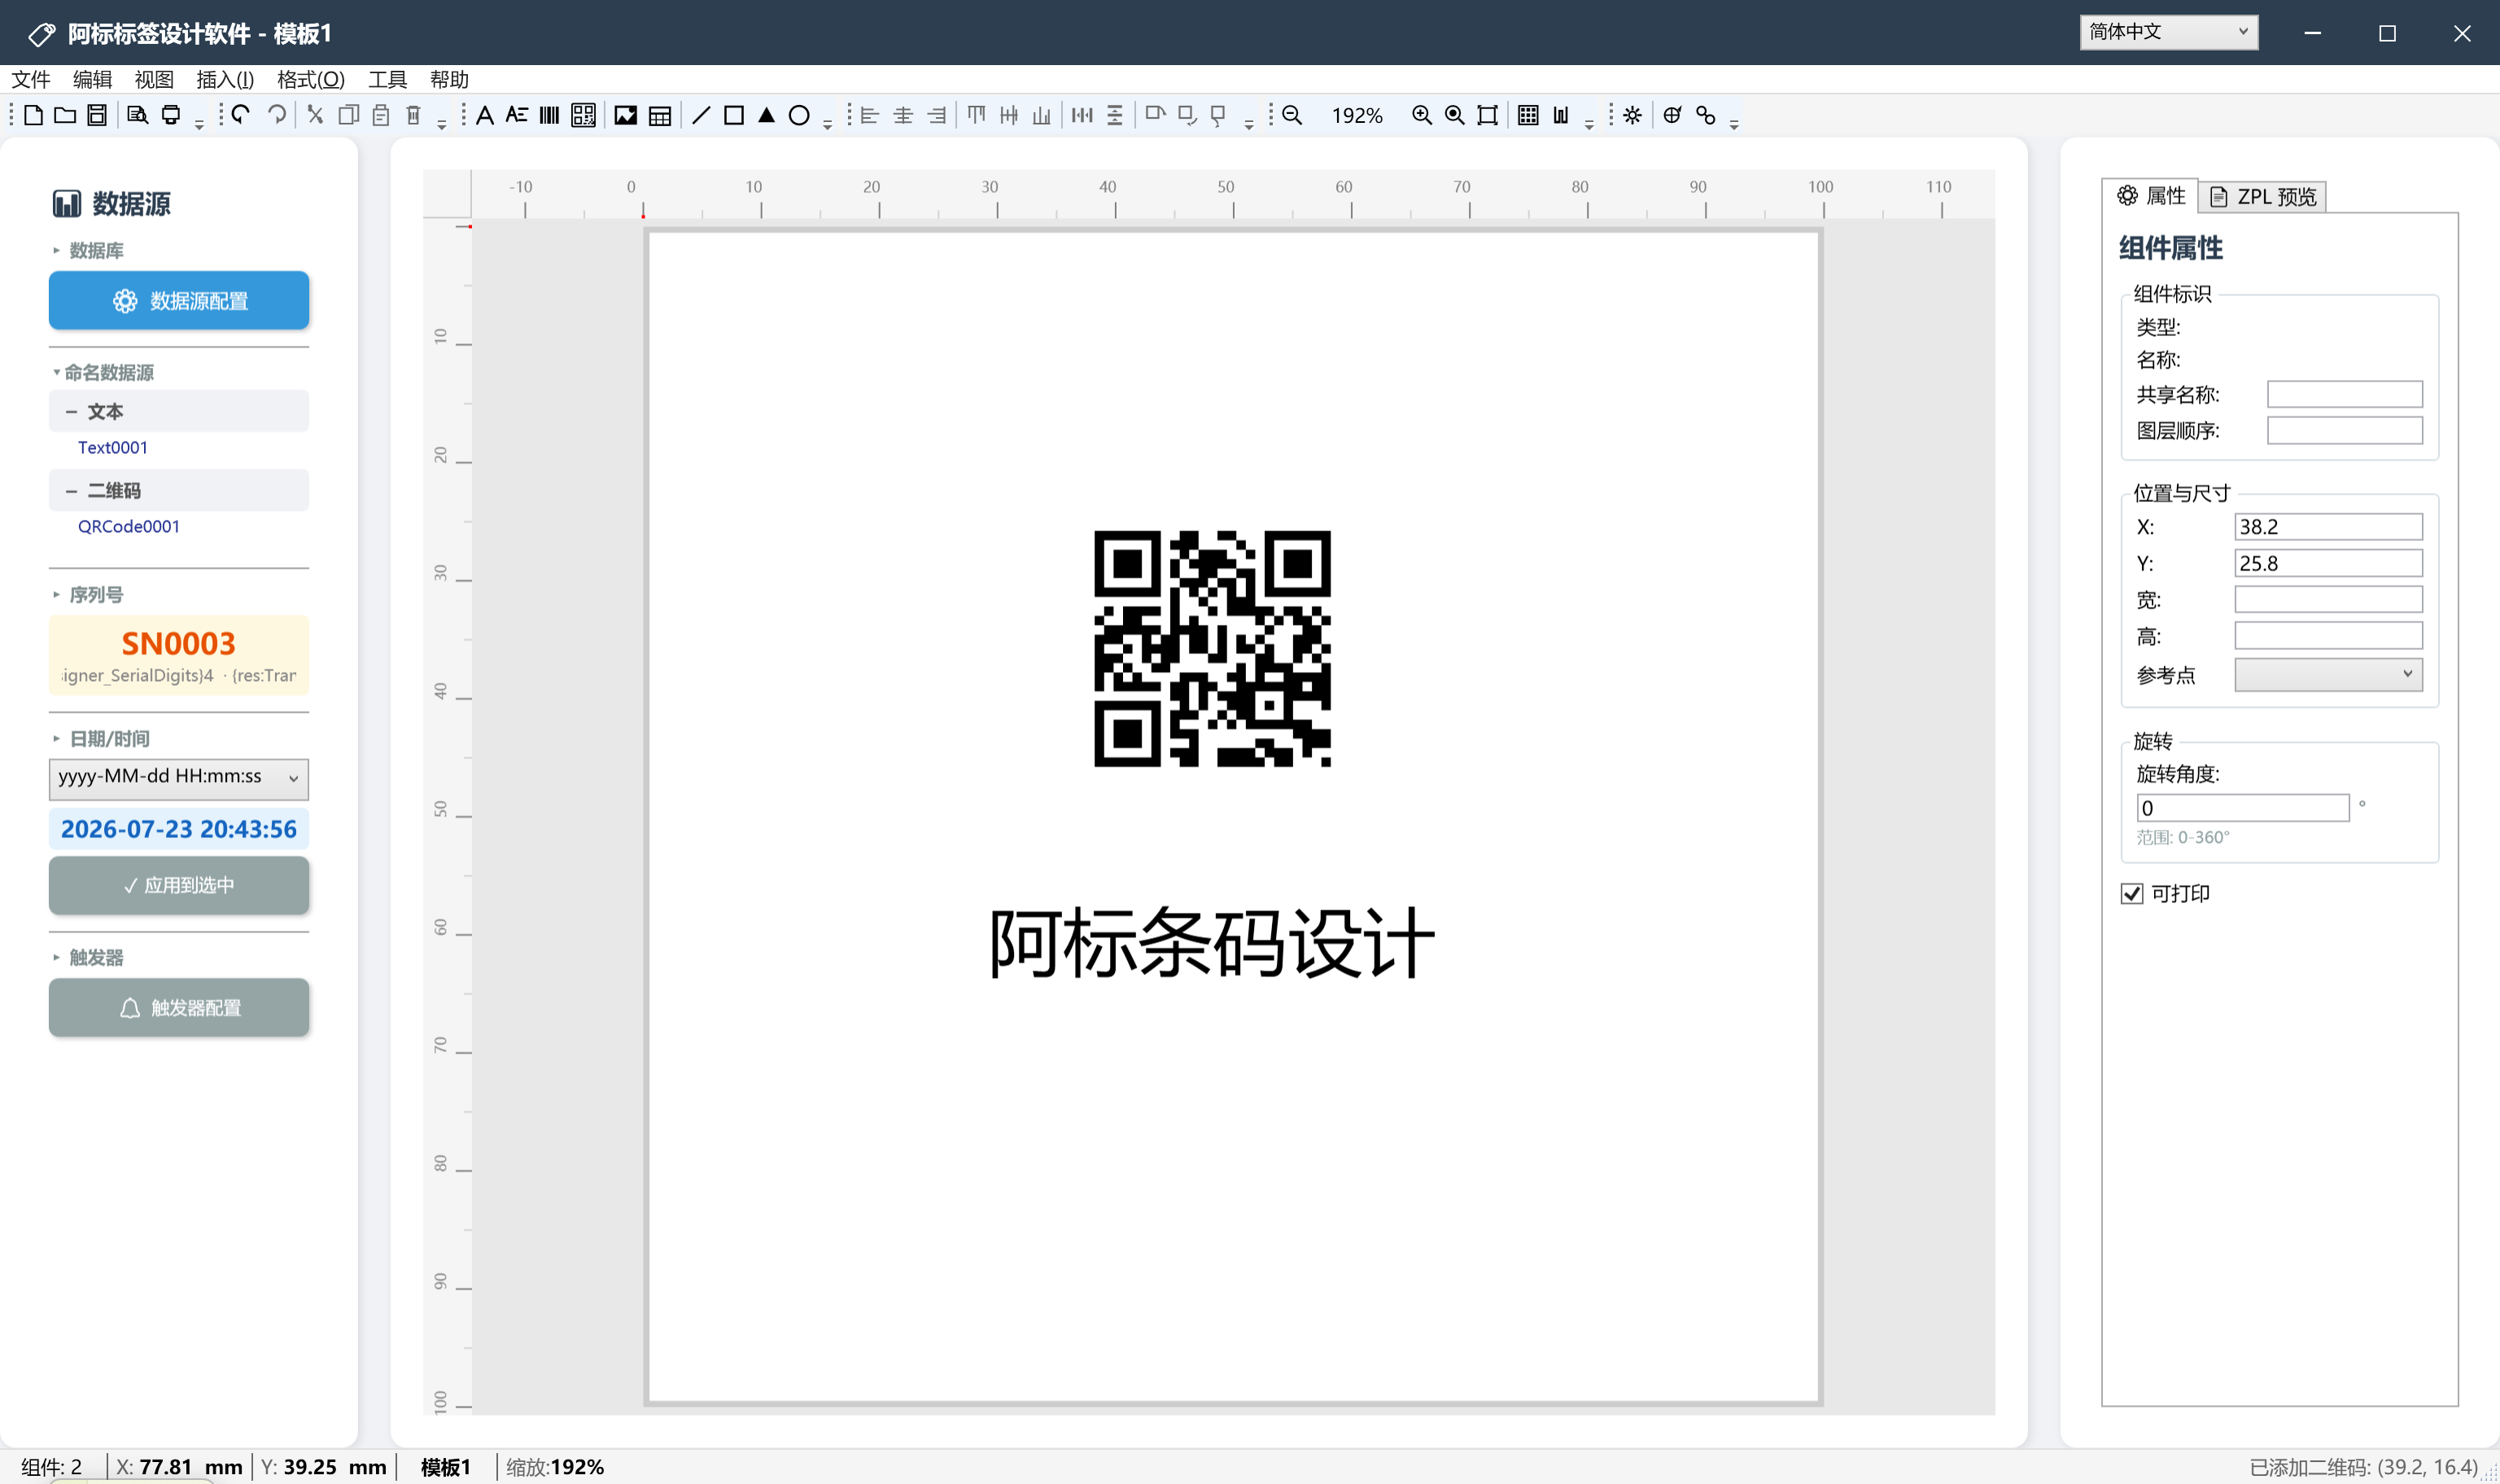Click the 共享名称 input field

point(2344,394)
